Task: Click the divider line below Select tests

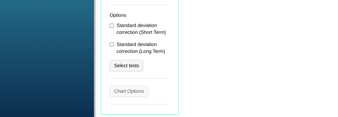Action: point(140,79)
